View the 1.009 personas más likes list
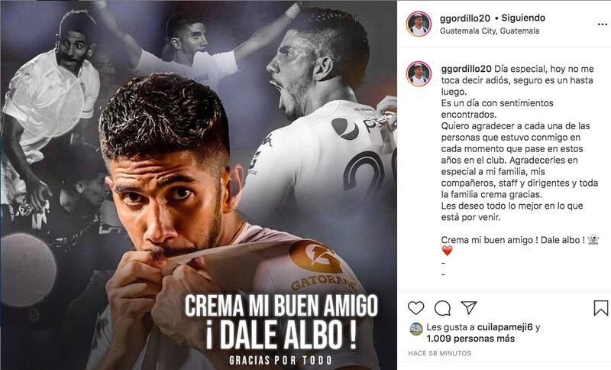This screenshot has width=611, height=370. coord(470,339)
